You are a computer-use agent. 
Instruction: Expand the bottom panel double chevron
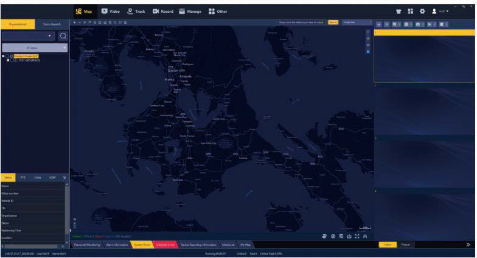pyautogui.click(x=365, y=236)
